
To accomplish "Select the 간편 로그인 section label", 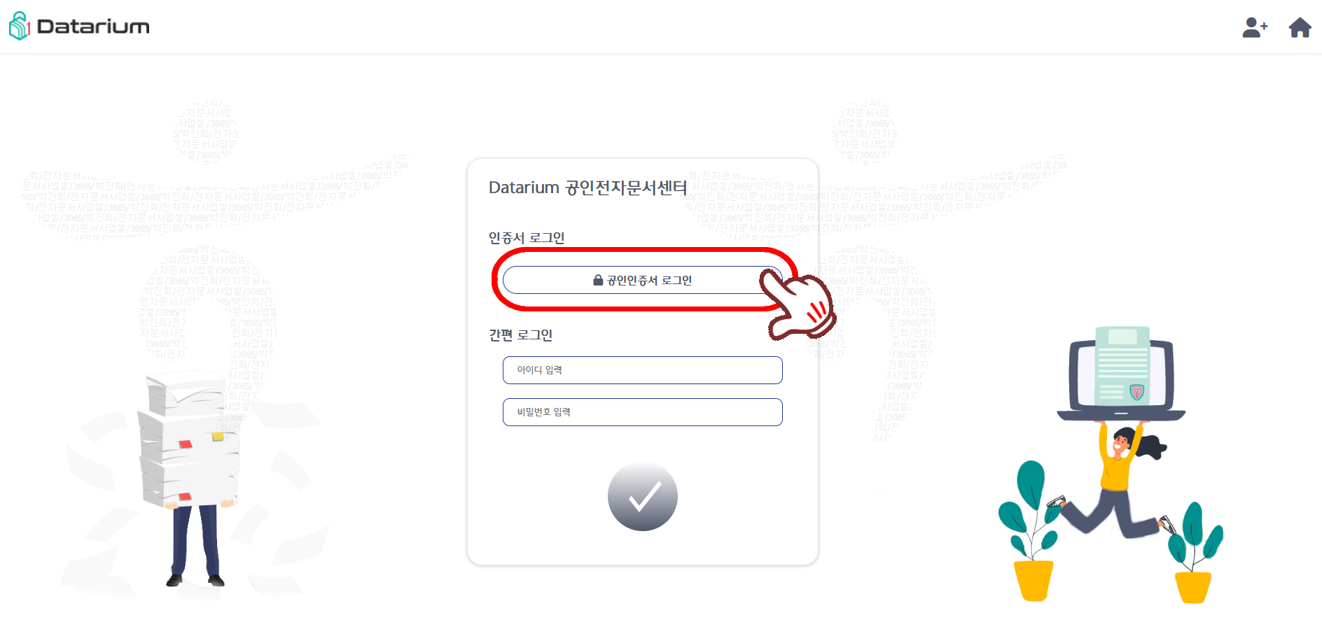I will 520,335.
